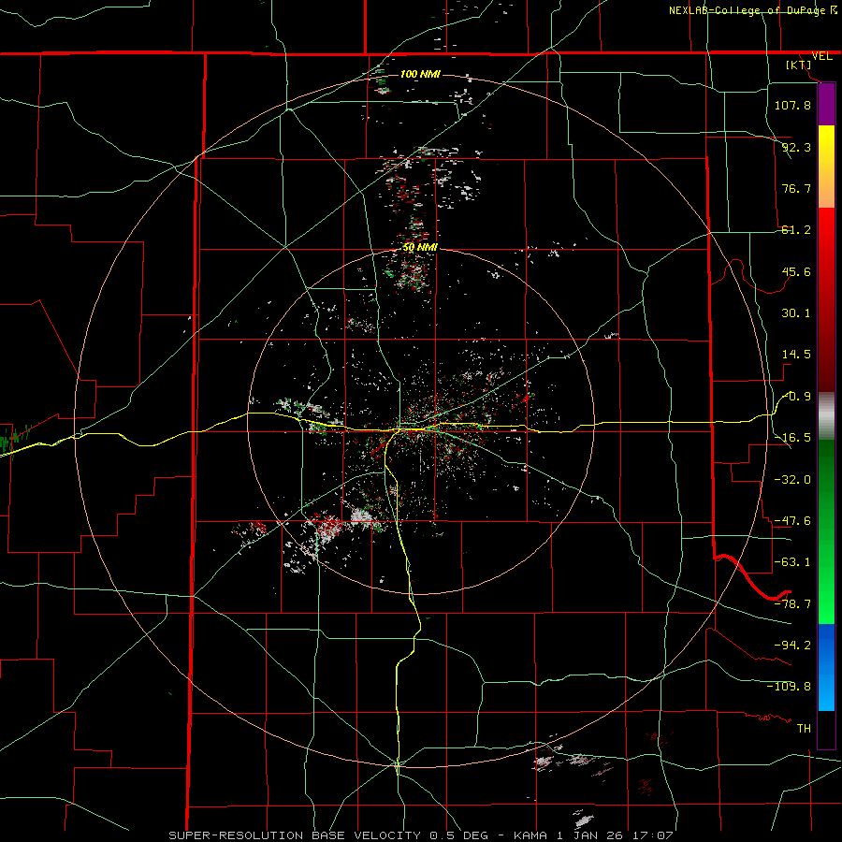842x842 pixels.
Task: Click the -109.8 velocity scale value
Action: point(789,687)
